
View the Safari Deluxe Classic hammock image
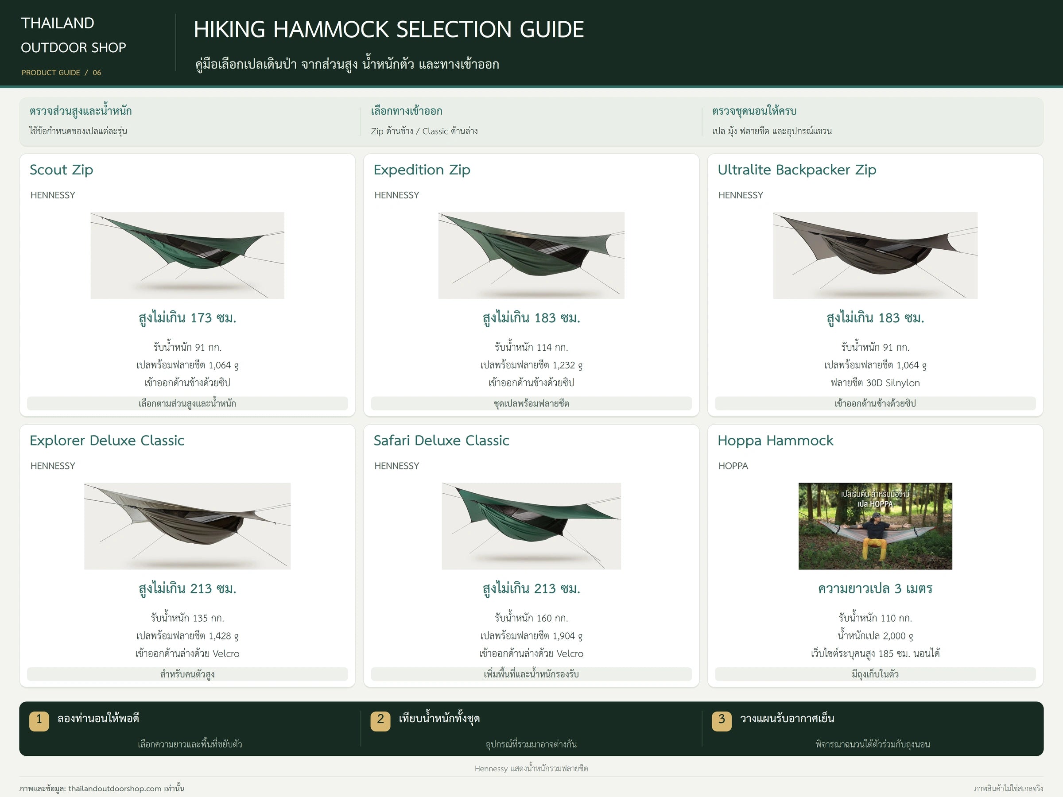point(531,526)
